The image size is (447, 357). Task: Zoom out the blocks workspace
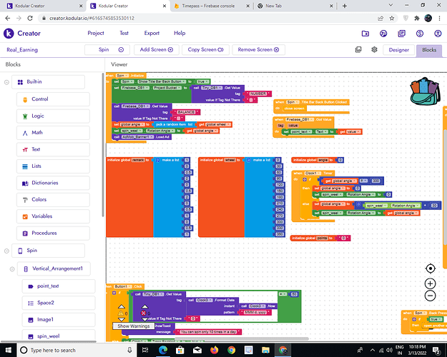point(430,296)
